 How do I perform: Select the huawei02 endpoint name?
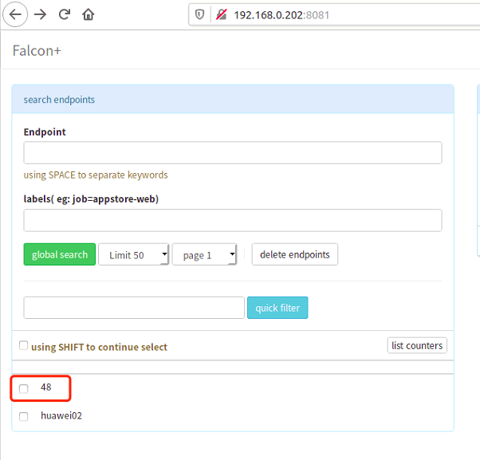pos(61,415)
